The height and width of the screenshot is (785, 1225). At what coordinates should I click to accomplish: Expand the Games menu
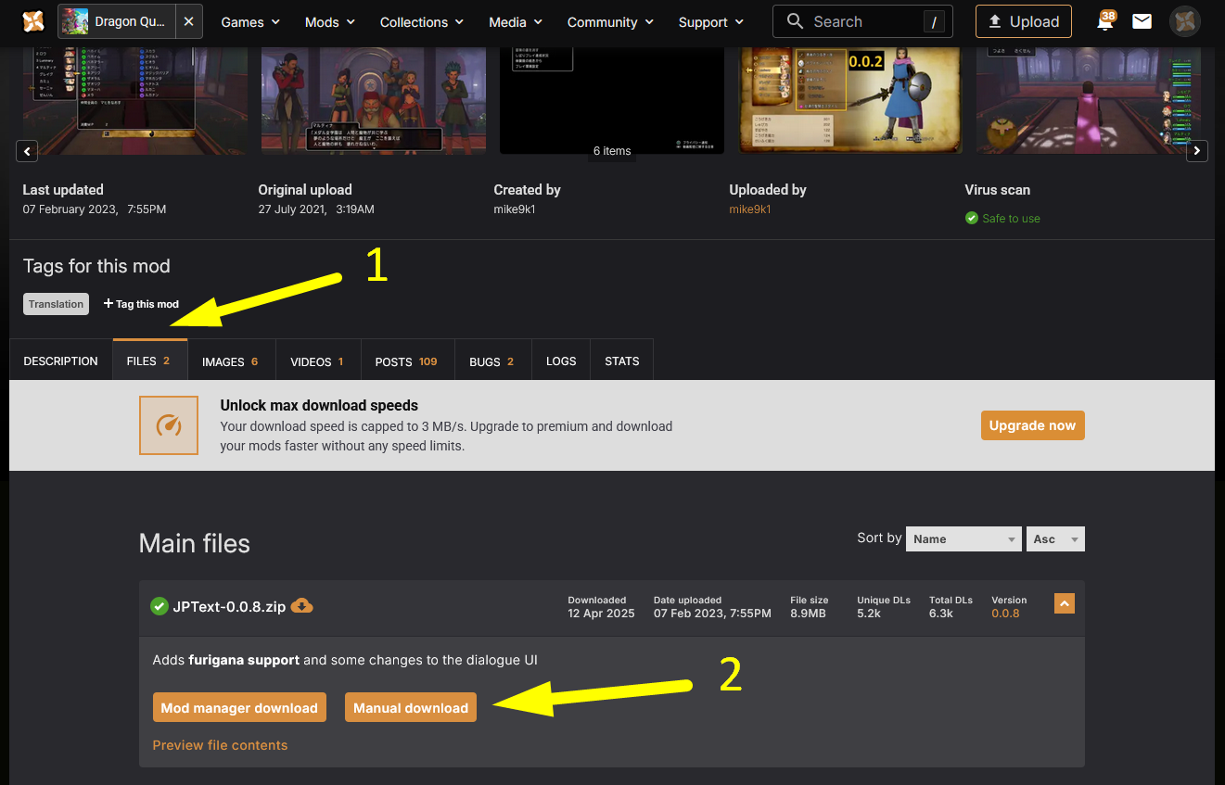250,22
